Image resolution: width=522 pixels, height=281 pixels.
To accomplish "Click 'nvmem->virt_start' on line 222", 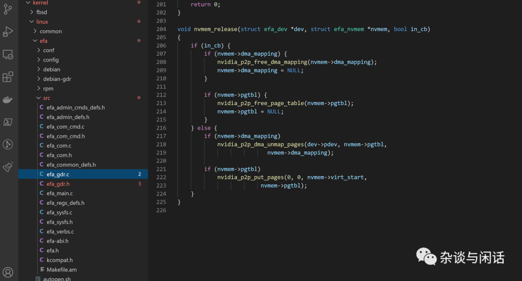I will pyautogui.click(x=335, y=177).
